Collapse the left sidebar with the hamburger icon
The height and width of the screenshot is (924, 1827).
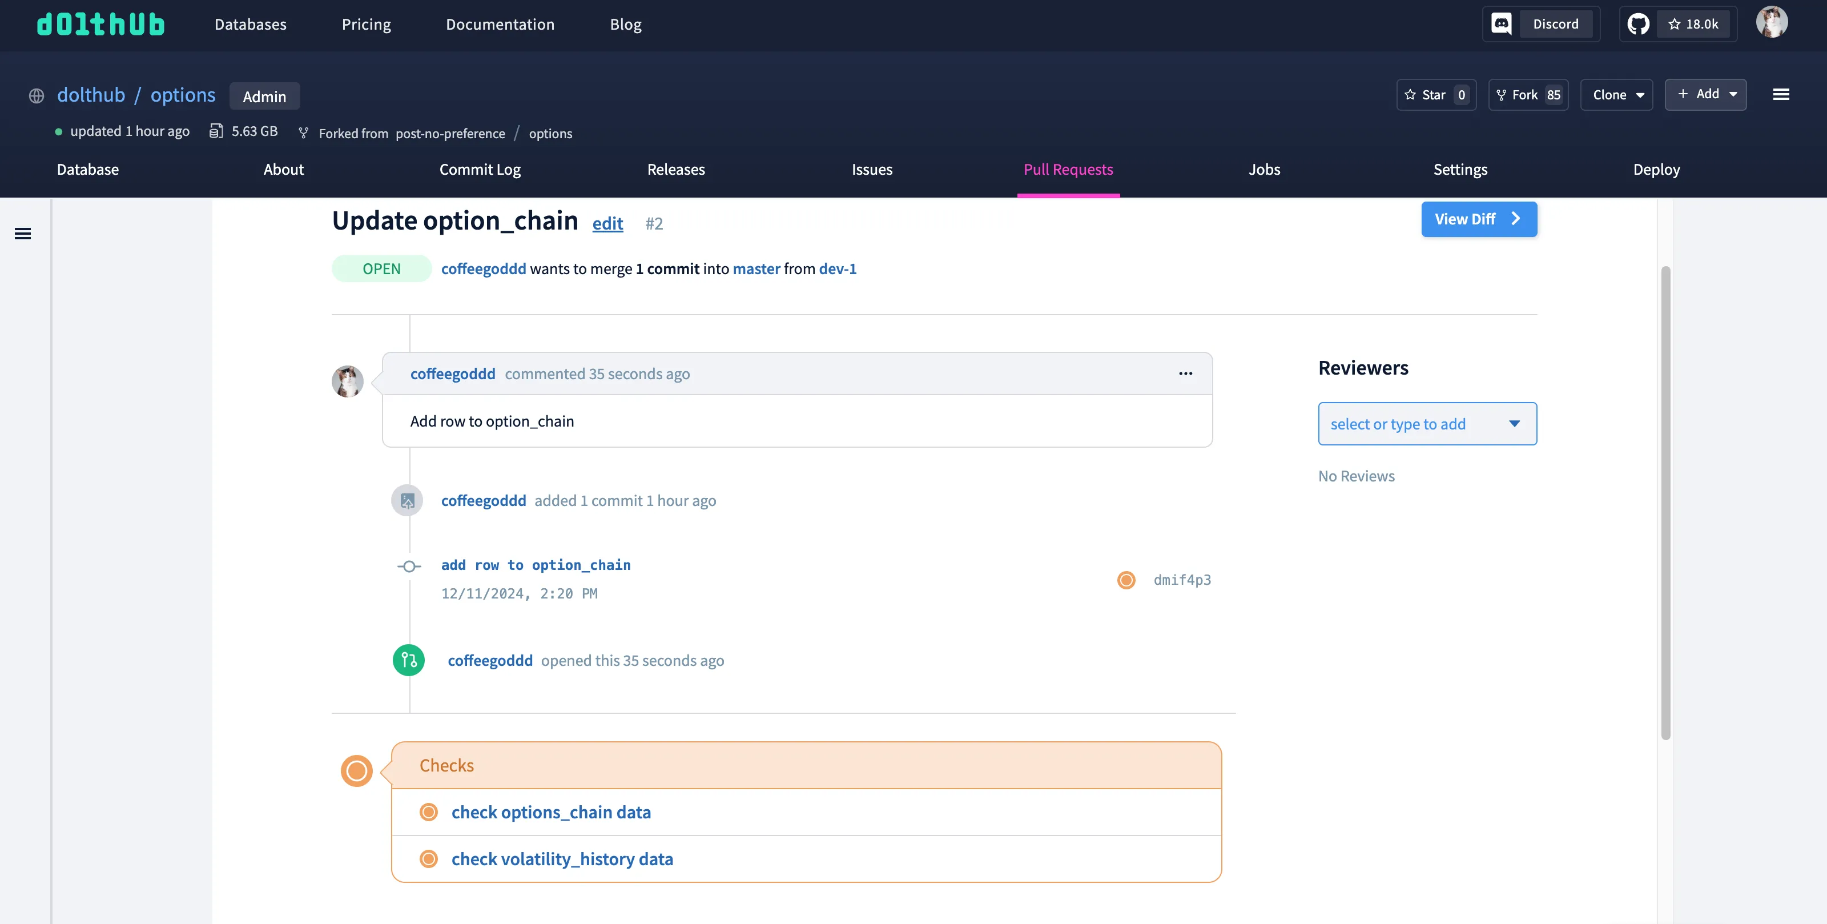[x=23, y=233]
